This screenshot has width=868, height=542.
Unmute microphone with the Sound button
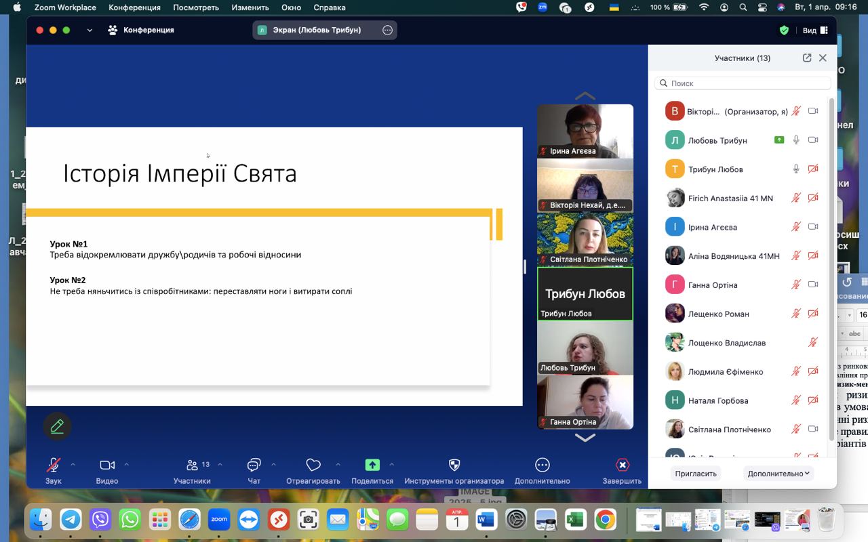tap(53, 465)
